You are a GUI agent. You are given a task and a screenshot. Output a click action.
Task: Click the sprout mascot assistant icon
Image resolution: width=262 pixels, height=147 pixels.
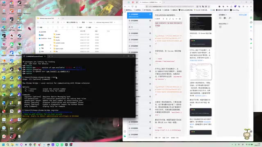pyautogui.click(x=247, y=134)
